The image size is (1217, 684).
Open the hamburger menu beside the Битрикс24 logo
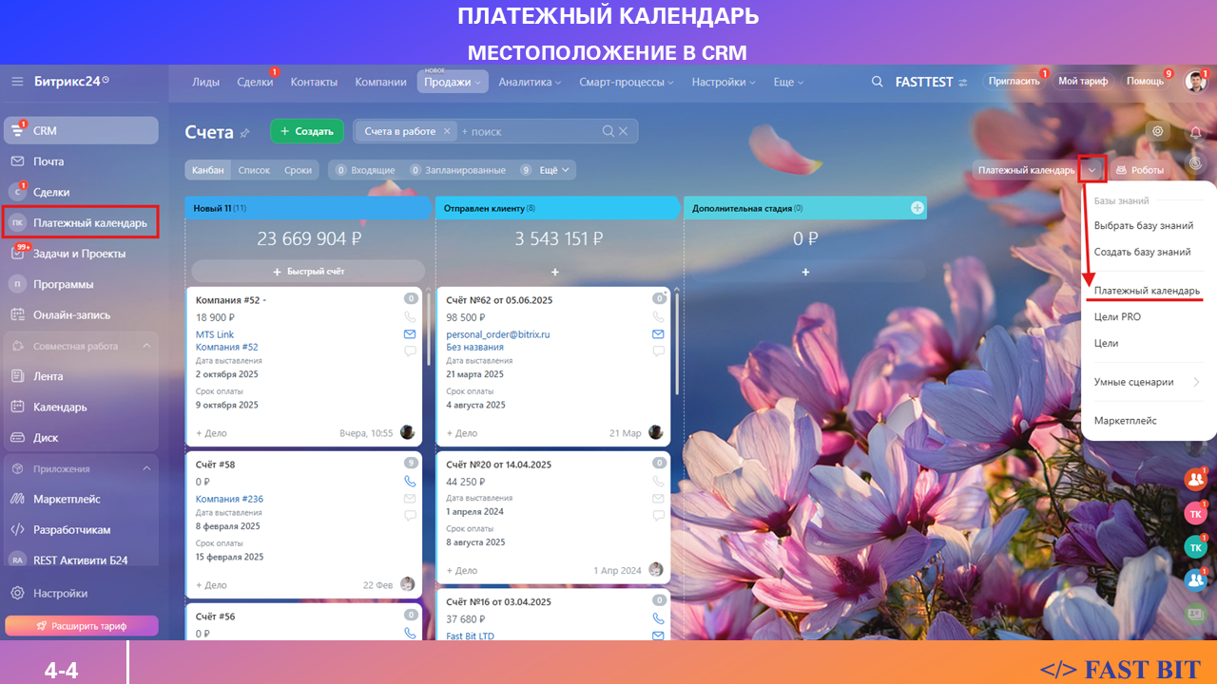[17, 82]
